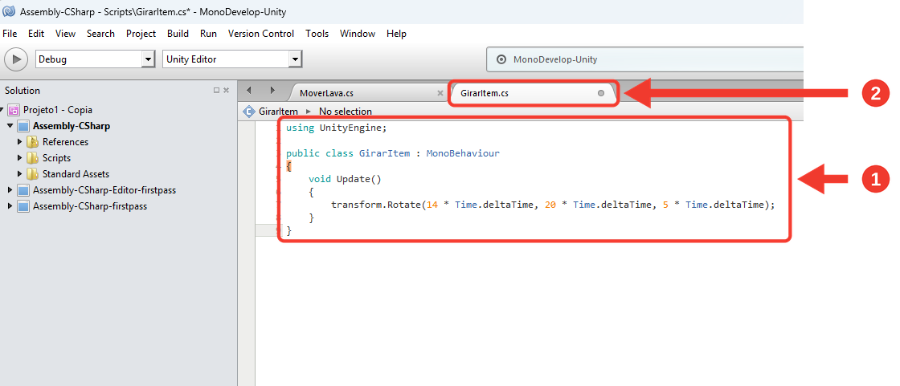Expand Assembly-CSharp-Editor-firstpass project
The height and width of the screenshot is (386, 900).
[x=10, y=190]
